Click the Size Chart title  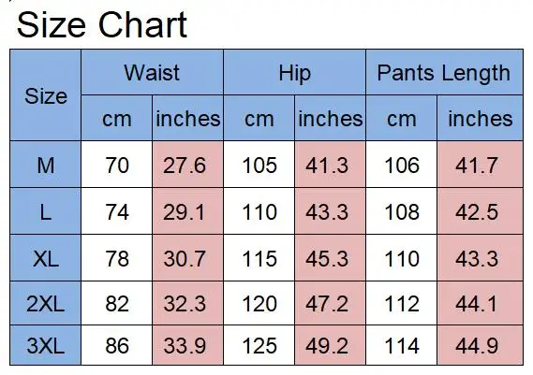[102, 24]
